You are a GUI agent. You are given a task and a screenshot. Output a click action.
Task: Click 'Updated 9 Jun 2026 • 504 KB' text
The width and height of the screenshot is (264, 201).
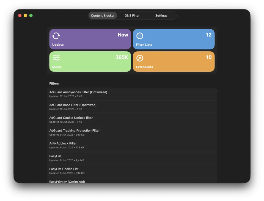point(67,173)
